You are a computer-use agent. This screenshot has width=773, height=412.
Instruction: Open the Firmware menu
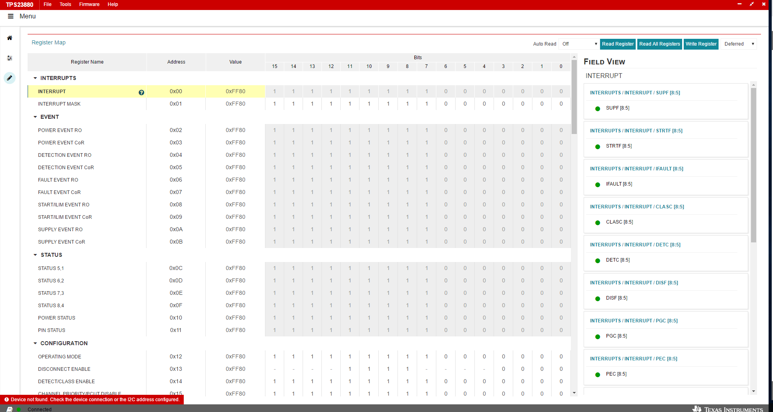89,4
